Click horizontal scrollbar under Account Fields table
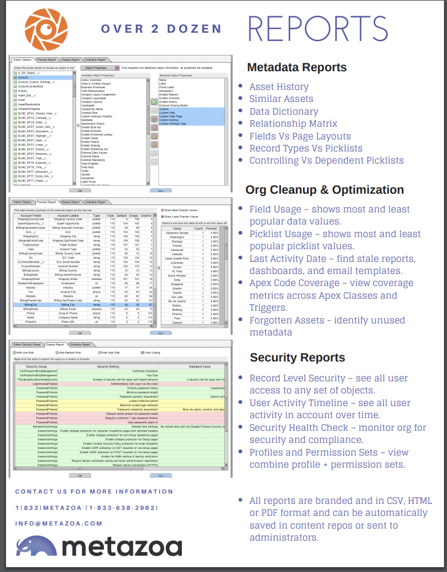Image resolution: width=447 pixels, height=572 pixels. [85, 326]
